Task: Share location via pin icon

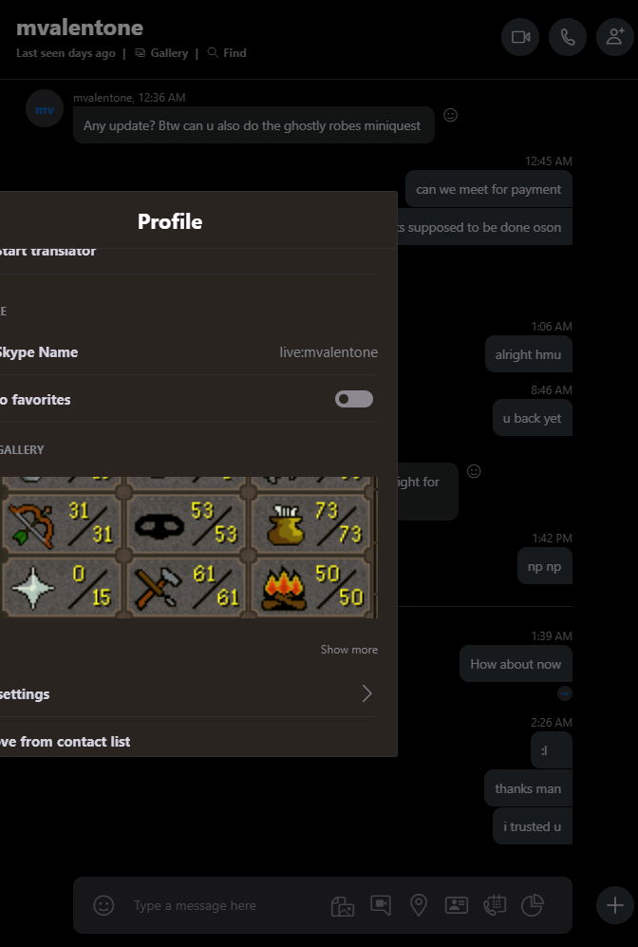Action: pos(419,904)
